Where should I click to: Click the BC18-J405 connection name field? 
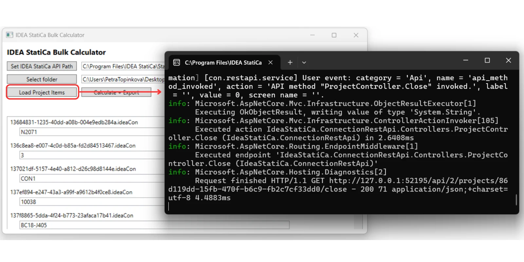point(154,225)
